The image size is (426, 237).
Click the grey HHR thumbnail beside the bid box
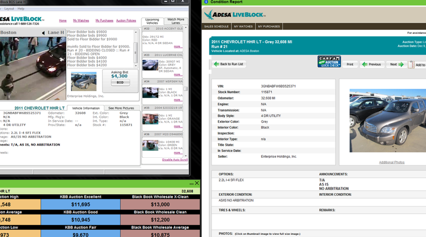click(x=83, y=81)
